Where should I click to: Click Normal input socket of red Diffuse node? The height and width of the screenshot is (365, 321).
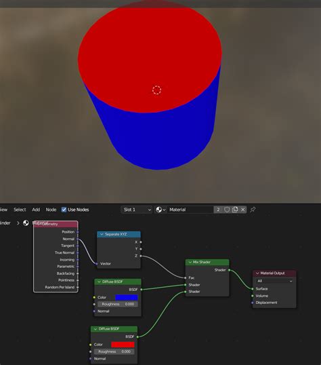[91, 358]
